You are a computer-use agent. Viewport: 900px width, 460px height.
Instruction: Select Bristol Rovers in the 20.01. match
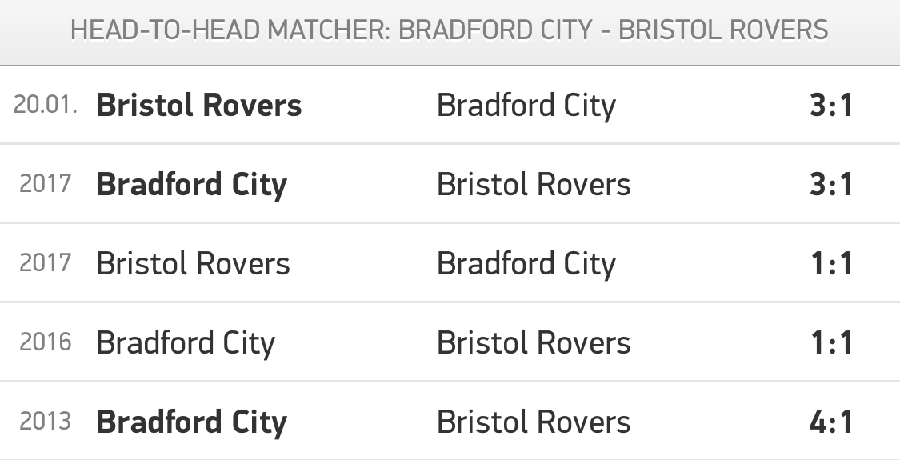198,105
